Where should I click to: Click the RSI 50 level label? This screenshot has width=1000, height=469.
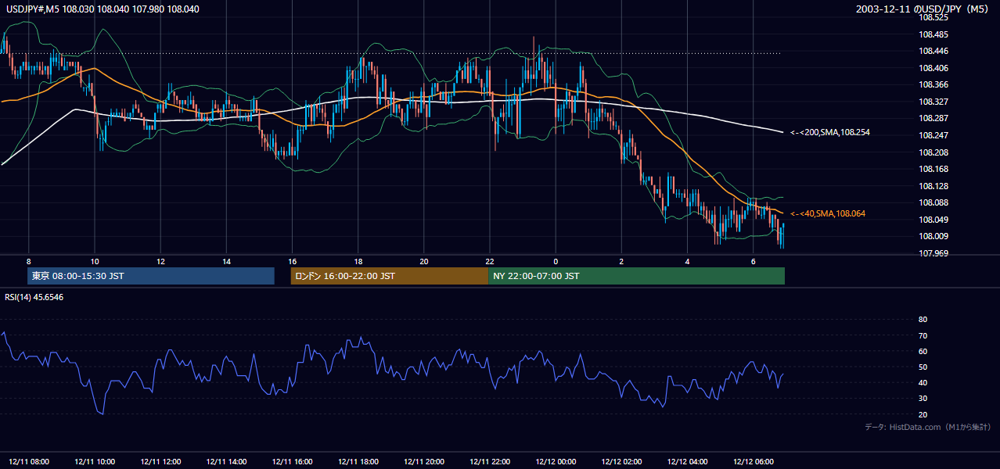(x=923, y=367)
